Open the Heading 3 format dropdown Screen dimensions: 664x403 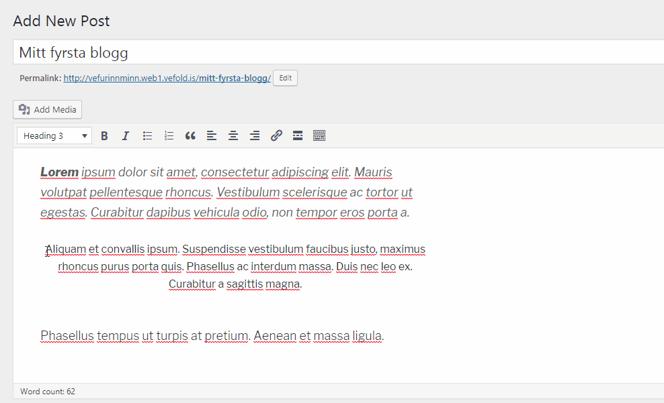(x=54, y=136)
